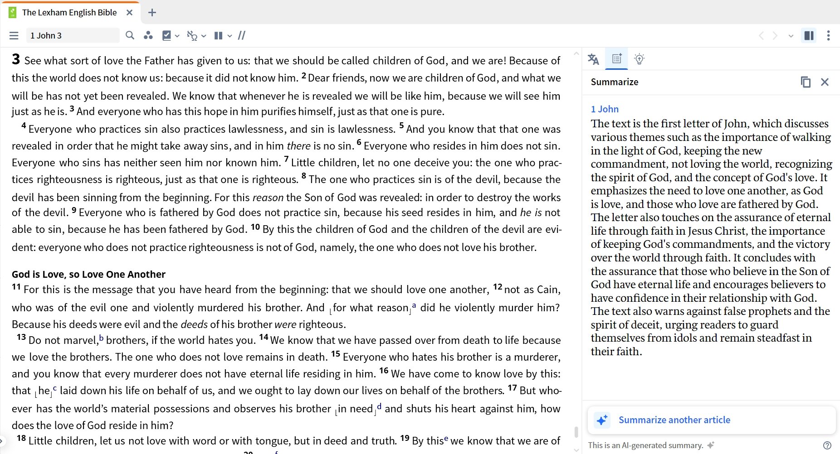Click the AI sparkle icon by disclaimer
This screenshot has width=840, height=454.
pos(711,445)
